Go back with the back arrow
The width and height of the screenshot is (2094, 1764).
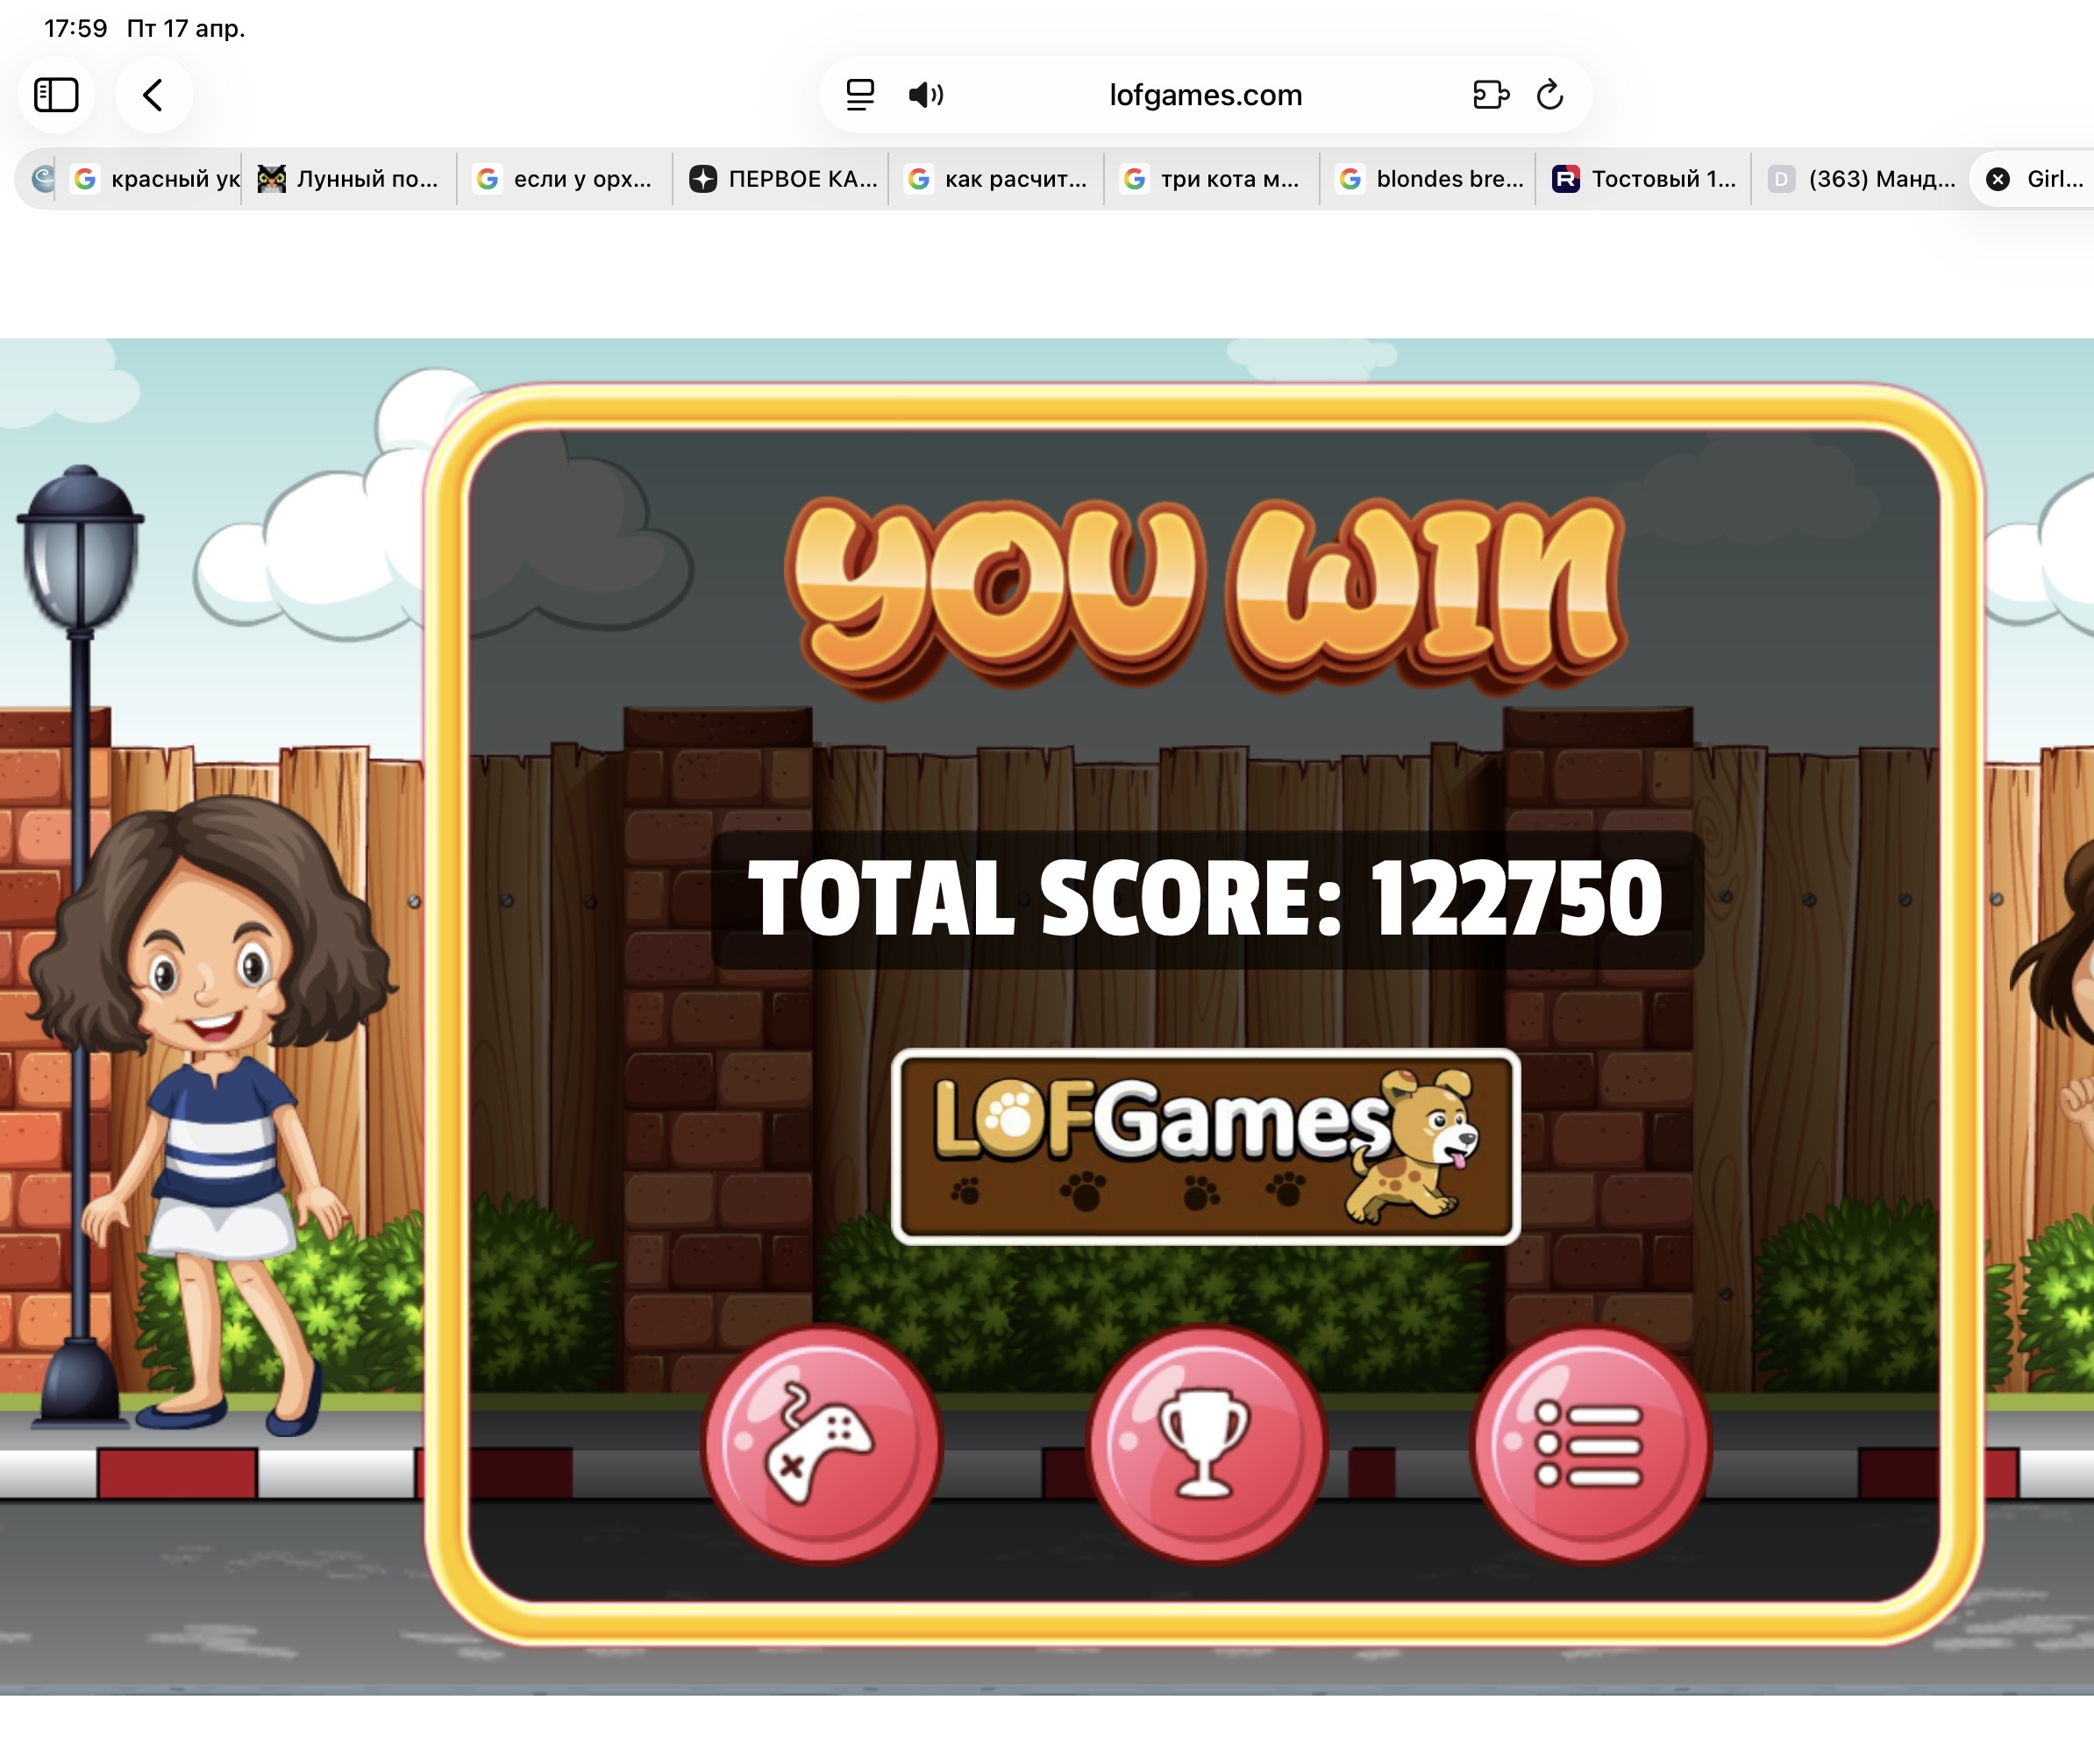[153, 95]
